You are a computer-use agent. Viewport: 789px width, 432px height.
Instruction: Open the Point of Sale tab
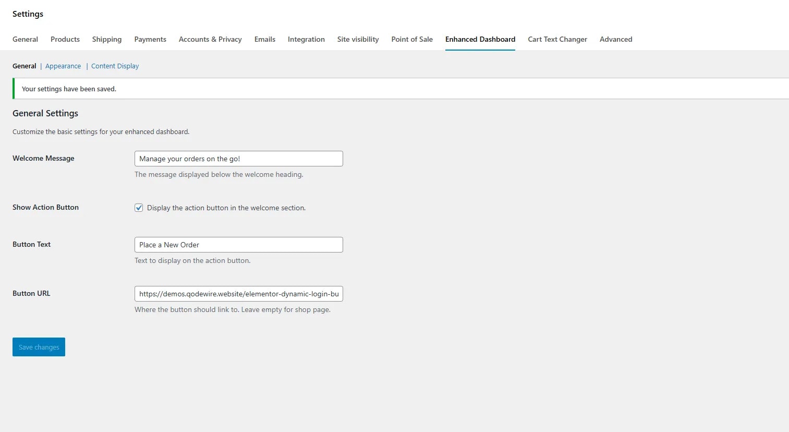(x=411, y=39)
